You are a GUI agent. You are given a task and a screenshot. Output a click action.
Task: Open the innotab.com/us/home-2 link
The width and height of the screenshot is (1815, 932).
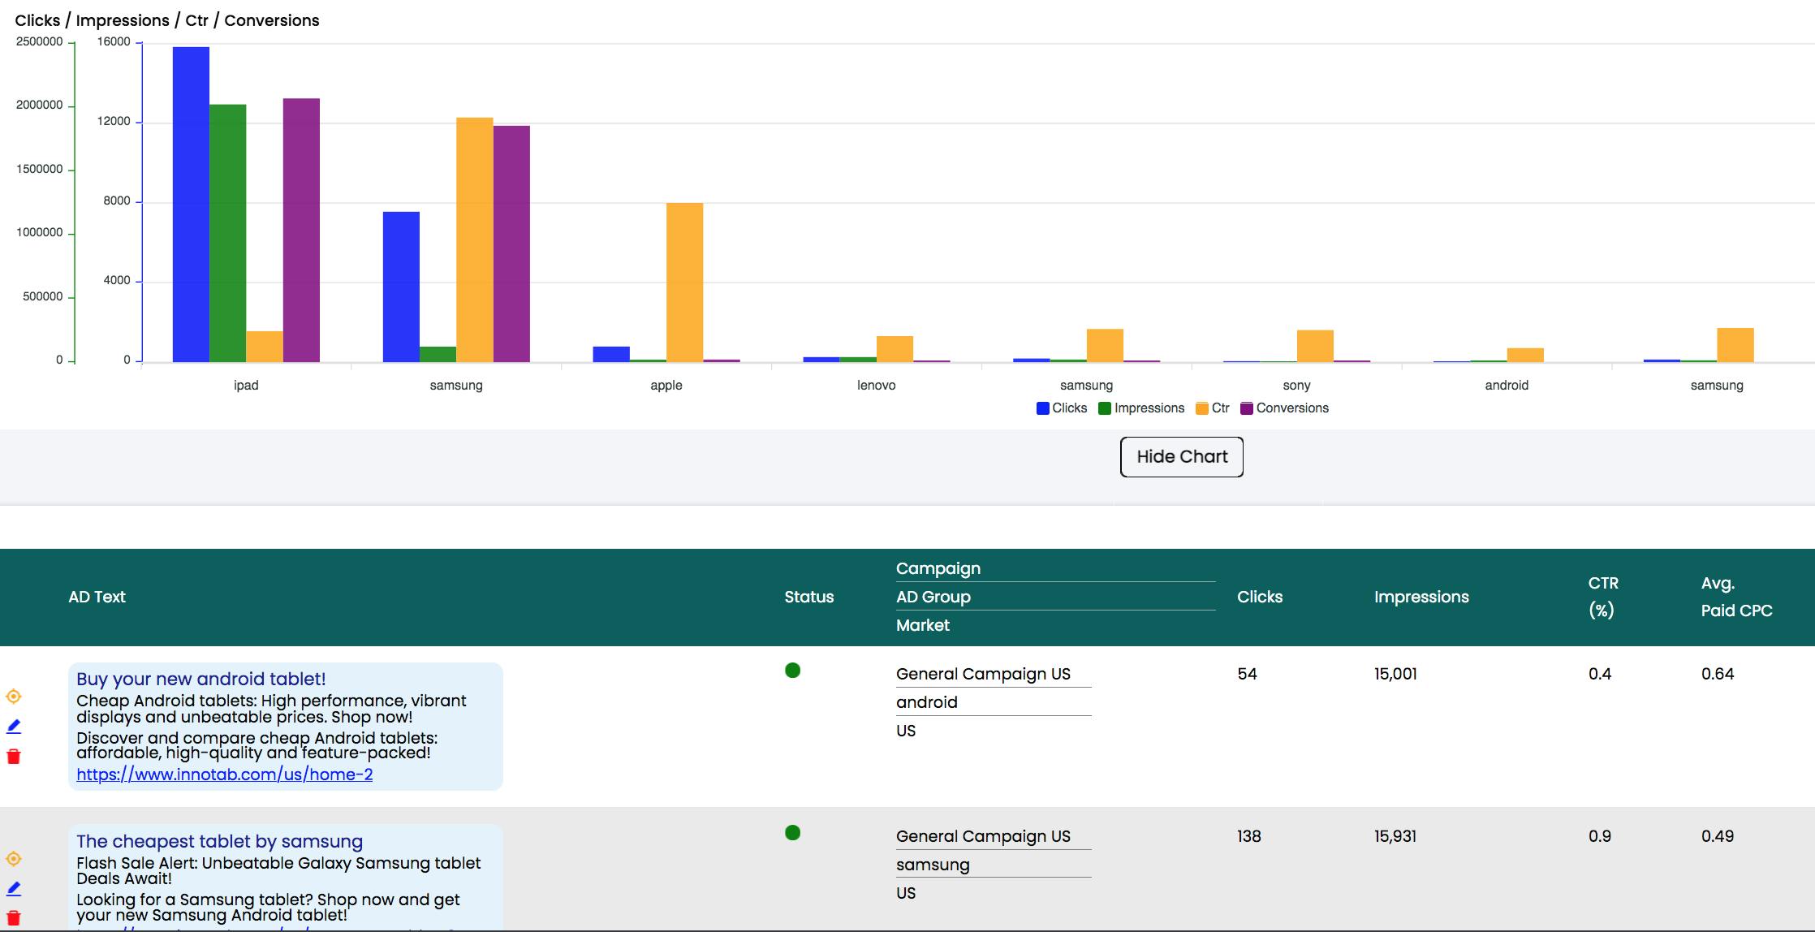click(224, 775)
